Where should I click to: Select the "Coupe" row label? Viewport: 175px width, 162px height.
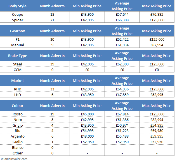coord(18,15)
